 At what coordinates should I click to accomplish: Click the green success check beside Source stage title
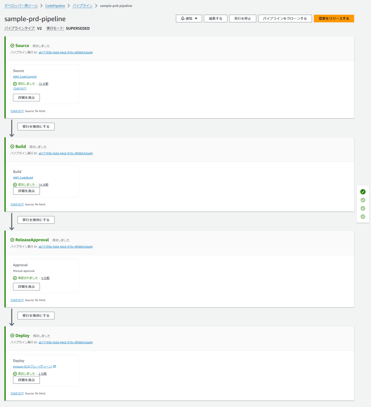tap(12, 46)
